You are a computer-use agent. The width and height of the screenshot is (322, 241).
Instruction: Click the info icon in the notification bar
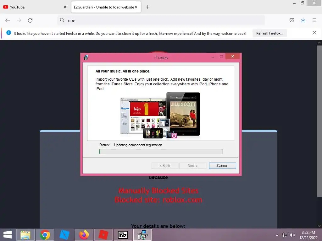(8, 33)
